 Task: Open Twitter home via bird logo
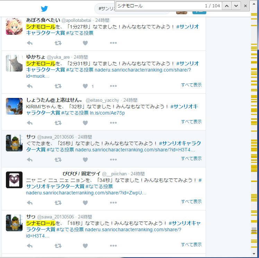(x=44, y=9)
